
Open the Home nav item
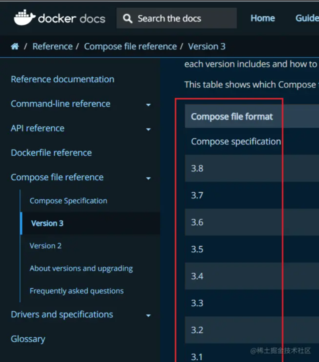click(263, 18)
